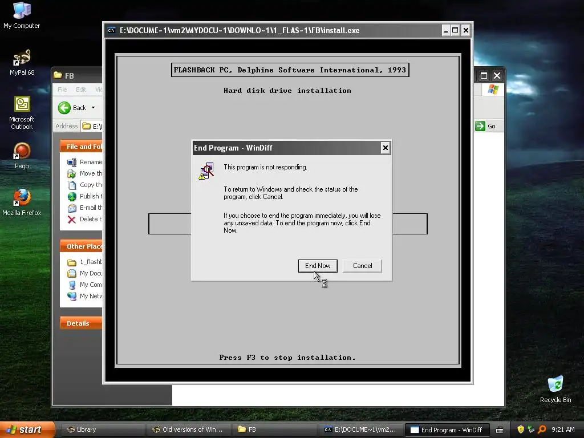The height and width of the screenshot is (438, 584).
Task: Open Pego desktop icon
Action: (x=22, y=156)
